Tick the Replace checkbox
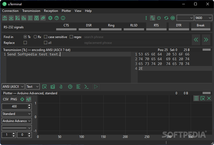Screen dimensions: 214x145 pyautogui.click(x=25, y=43)
